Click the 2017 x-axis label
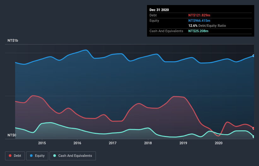 [x=113, y=143]
